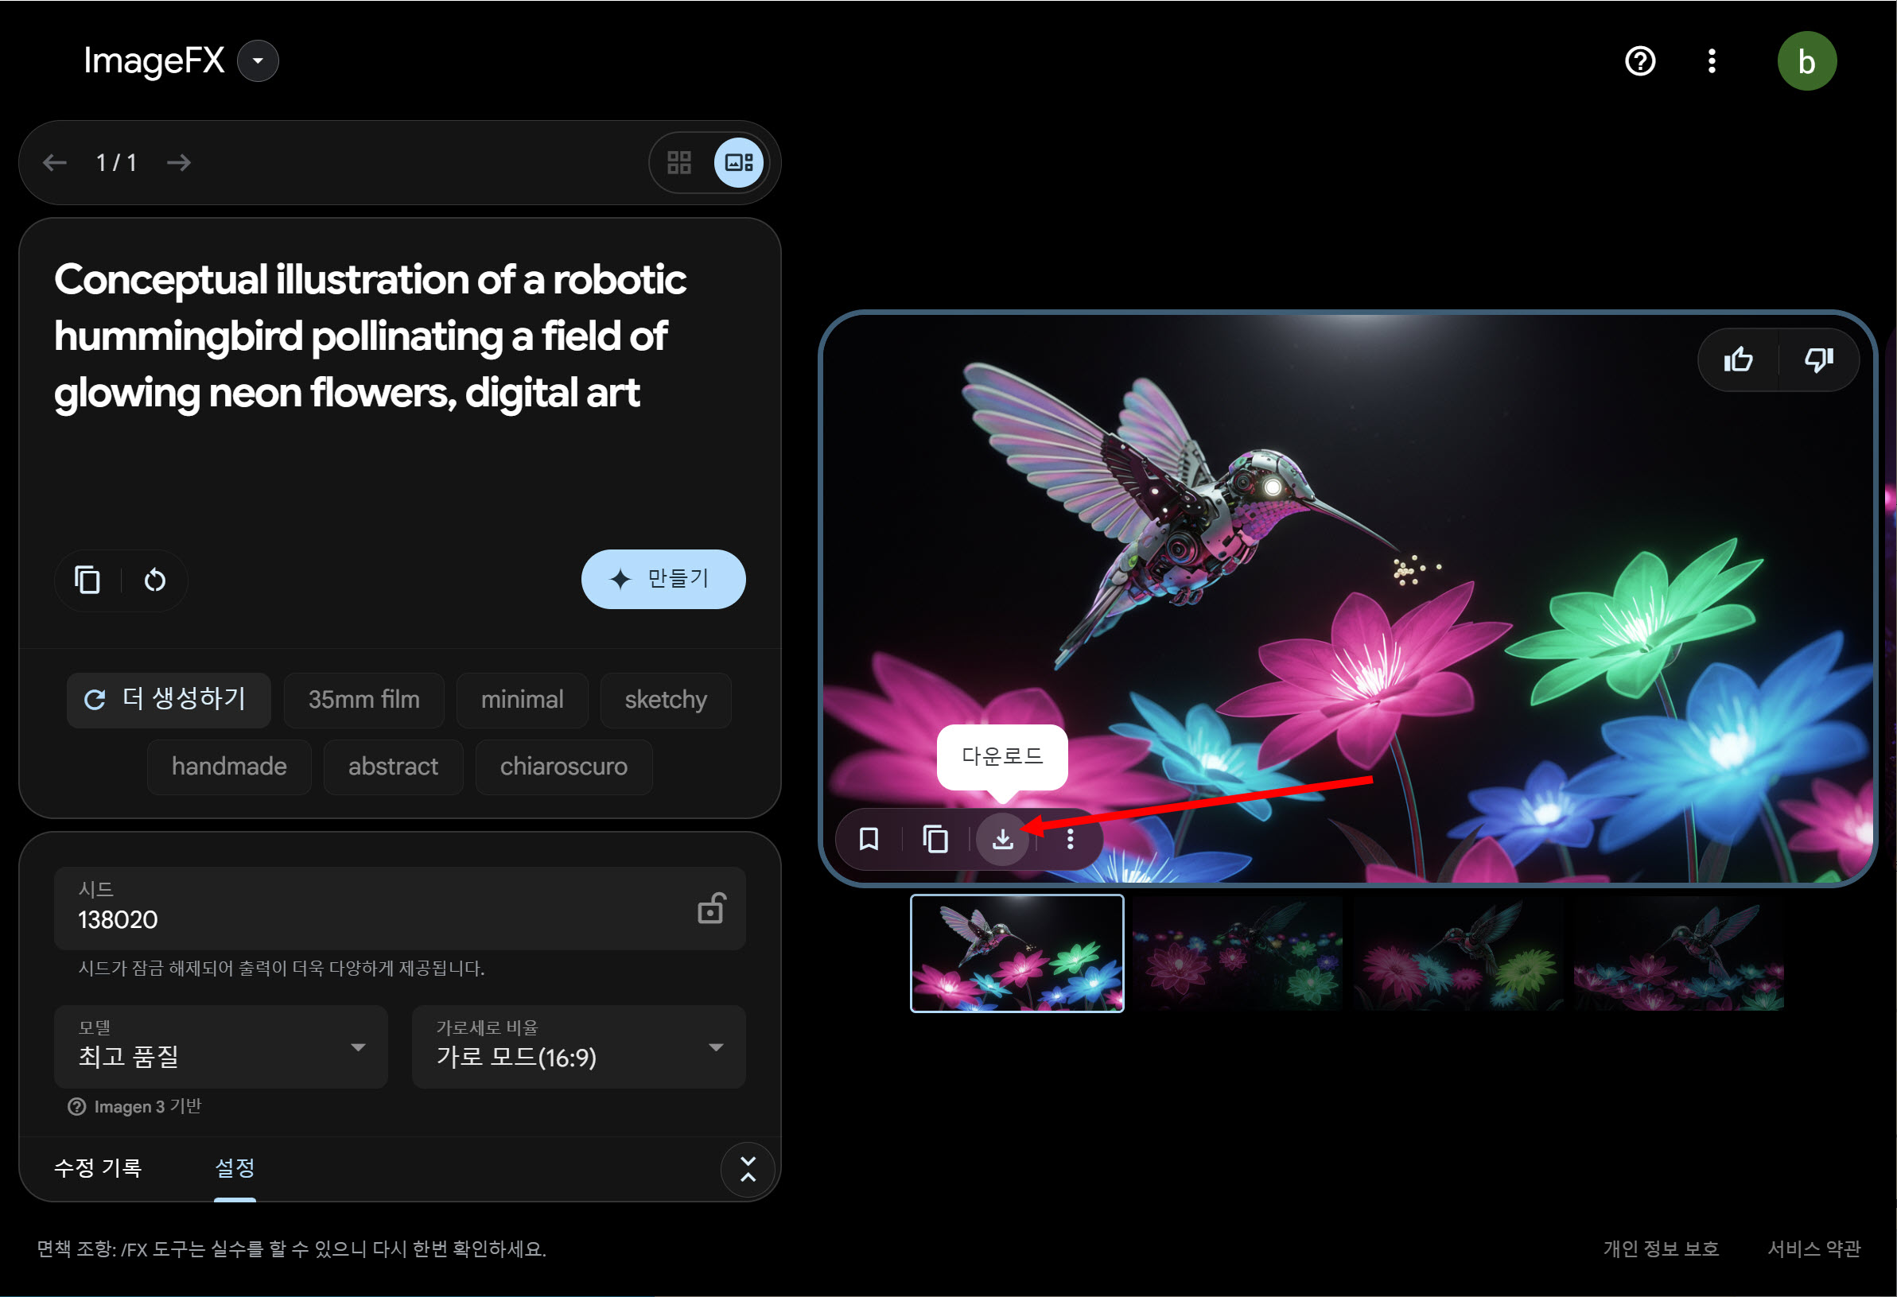
Task: Open the 가로세로 비율 aspect ratio dropdown
Action: tap(578, 1047)
